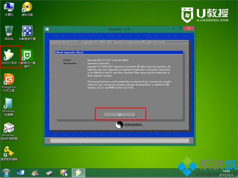Open the GHOST手动 desktop shortcut
Screen dimensions: 238x178
tap(9, 57)
